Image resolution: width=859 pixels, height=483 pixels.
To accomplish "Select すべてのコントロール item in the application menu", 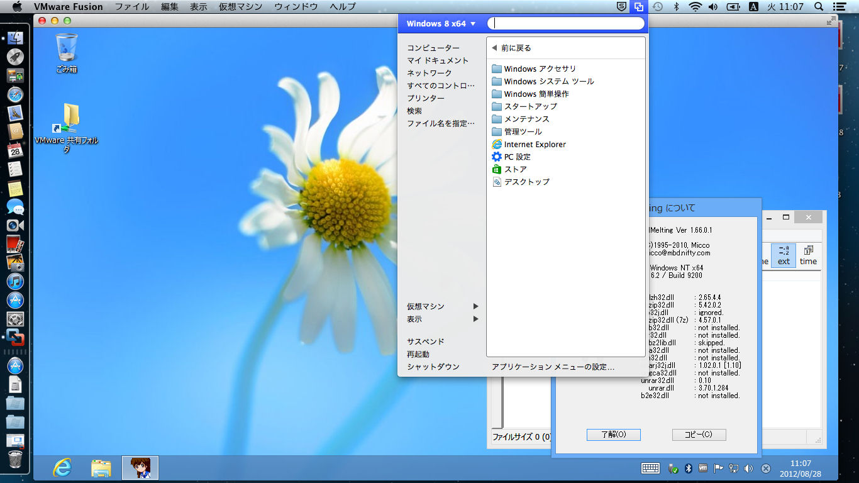I will [441, 86].
